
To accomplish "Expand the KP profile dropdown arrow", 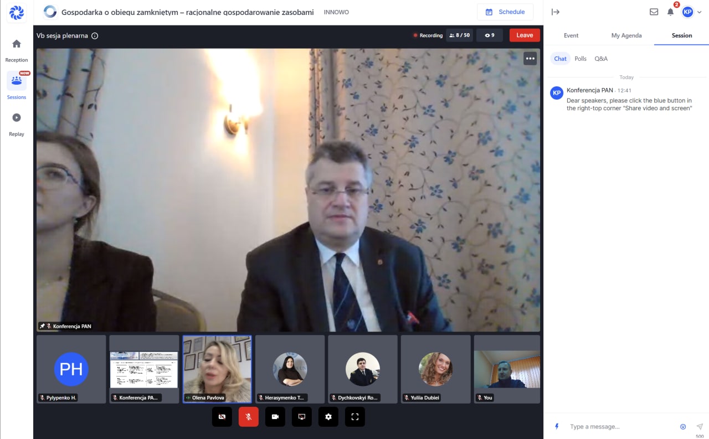I will pyautogui.click(x=699, y=12).
